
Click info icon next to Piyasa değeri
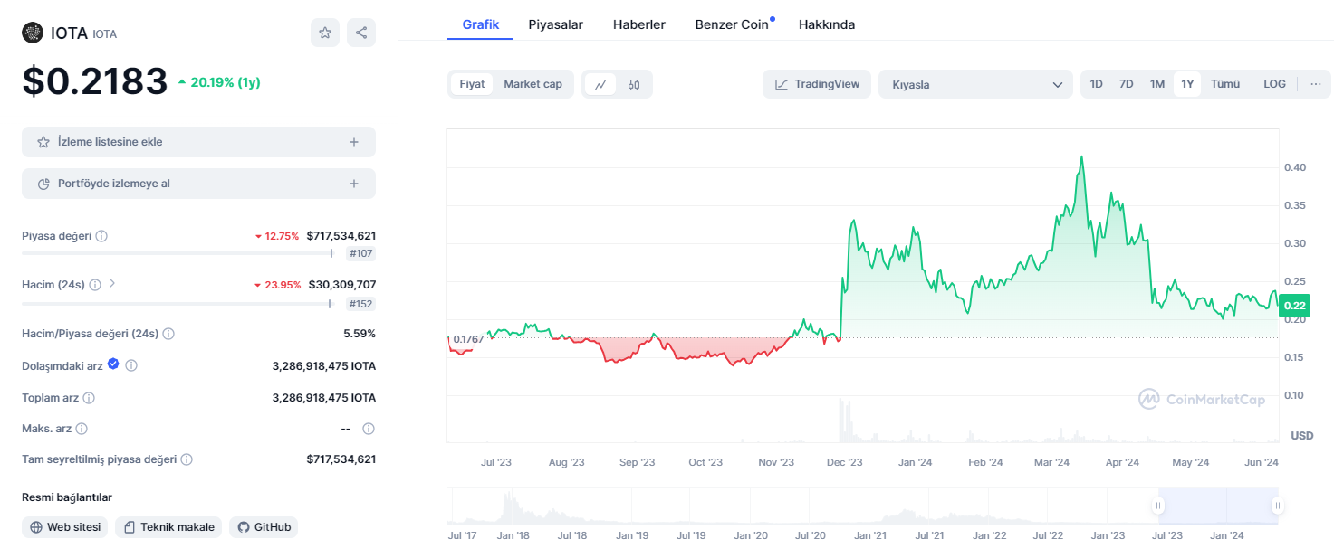click(x=101, y=236)
